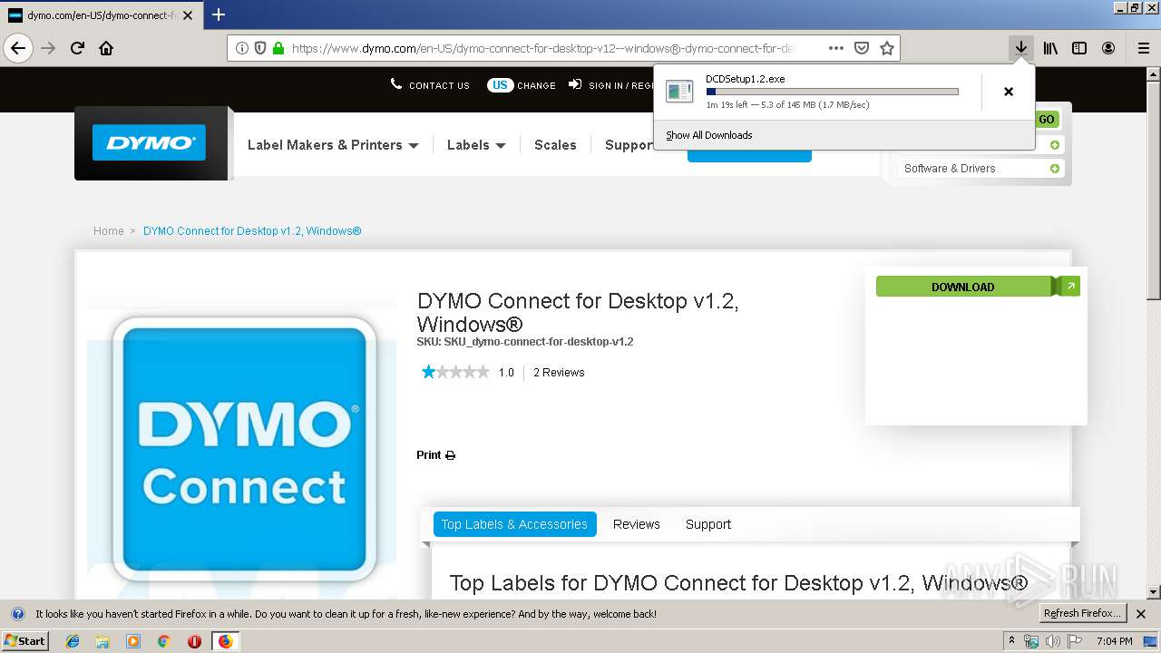Click Contact Us in the header
Image resolution: width=1161 pixels, height=653 pixels.
[430, 85]
